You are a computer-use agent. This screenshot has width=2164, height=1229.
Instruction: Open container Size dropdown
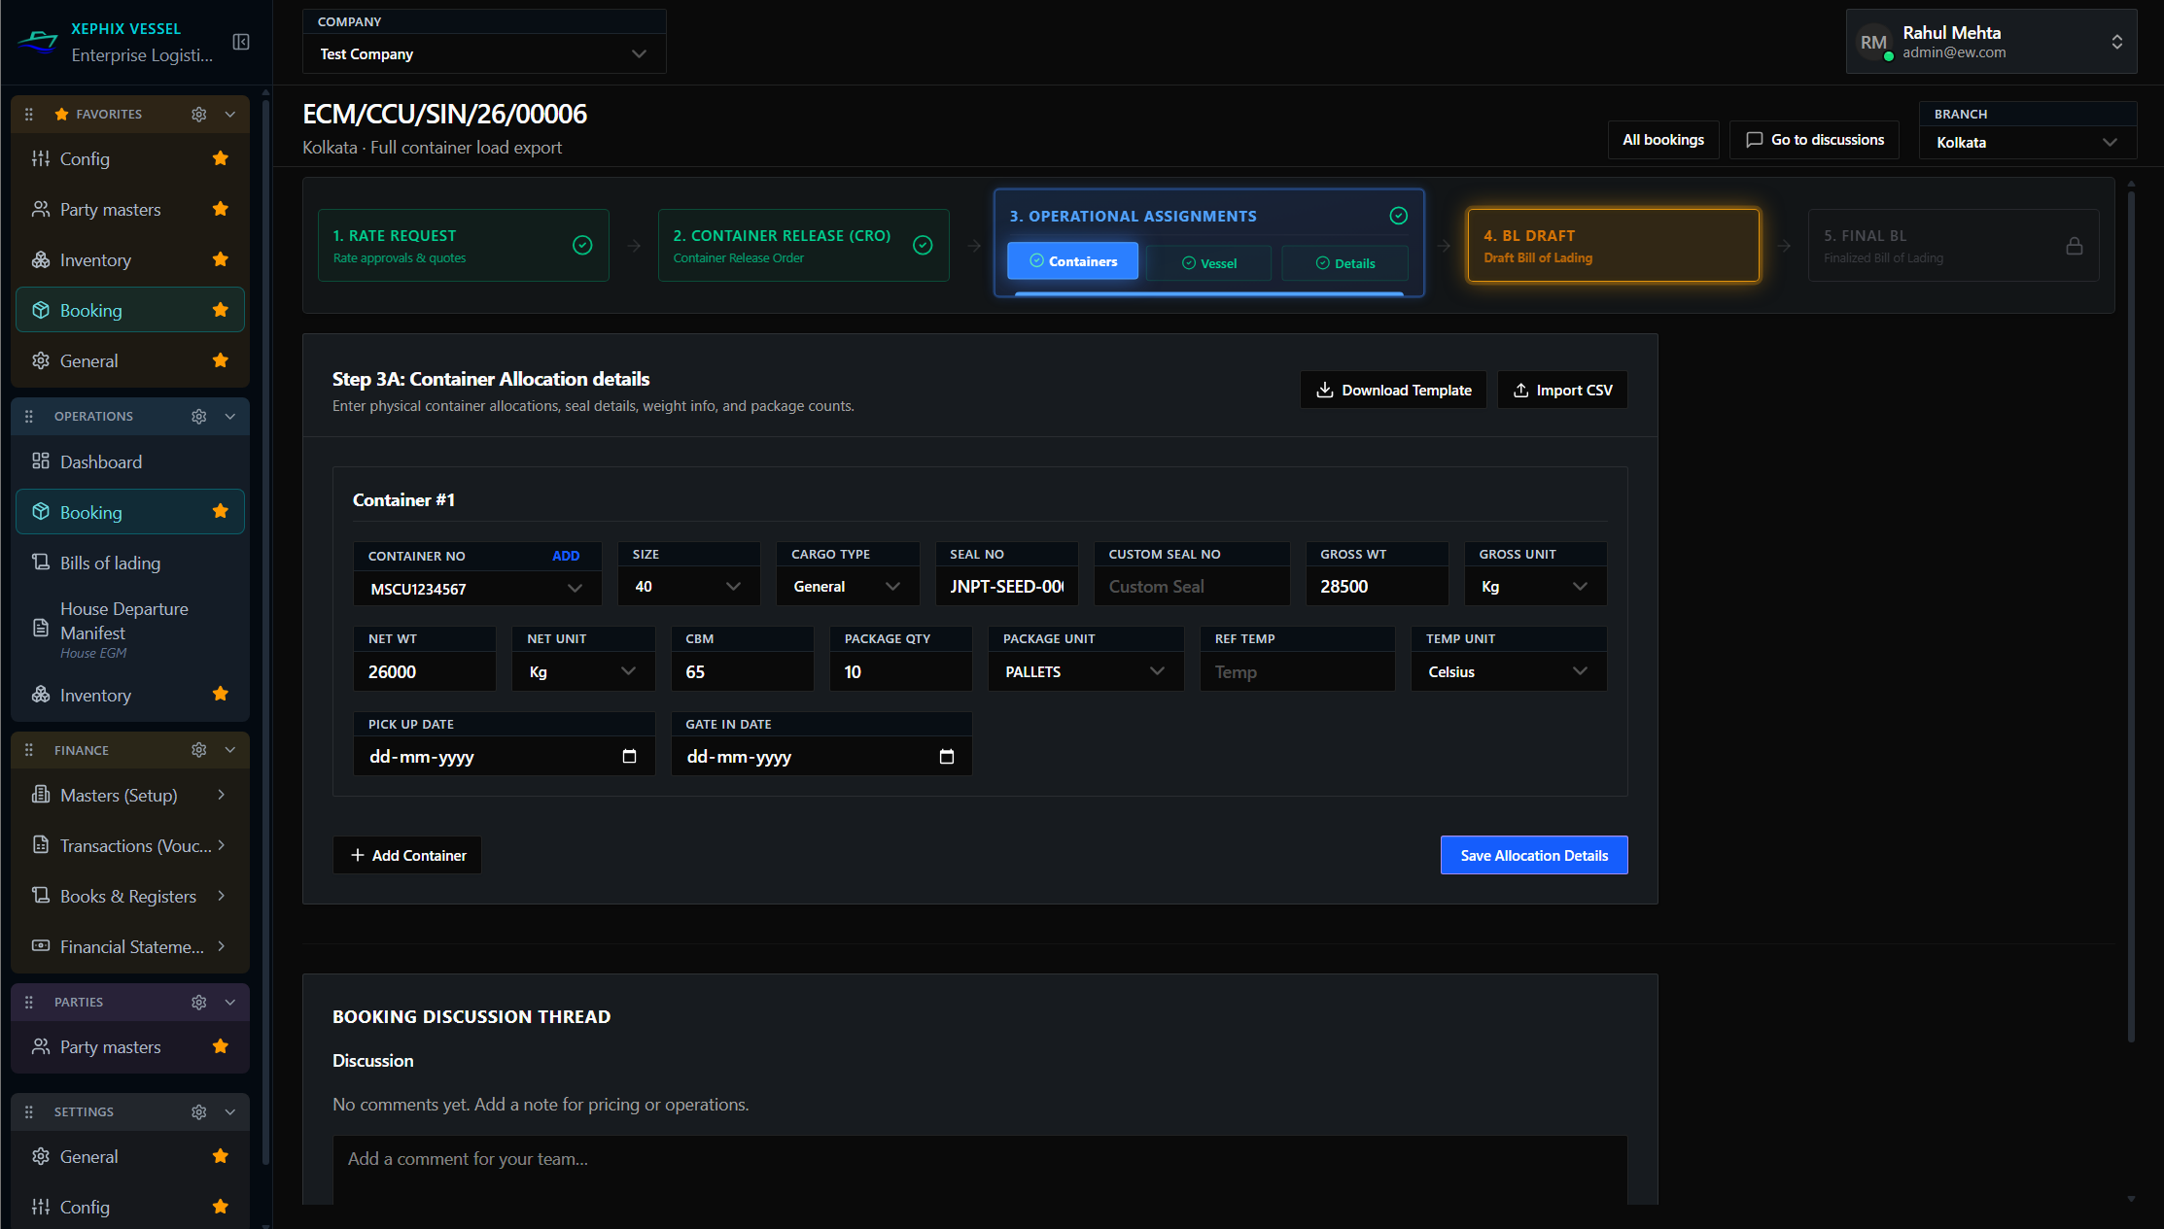[688, 587]
